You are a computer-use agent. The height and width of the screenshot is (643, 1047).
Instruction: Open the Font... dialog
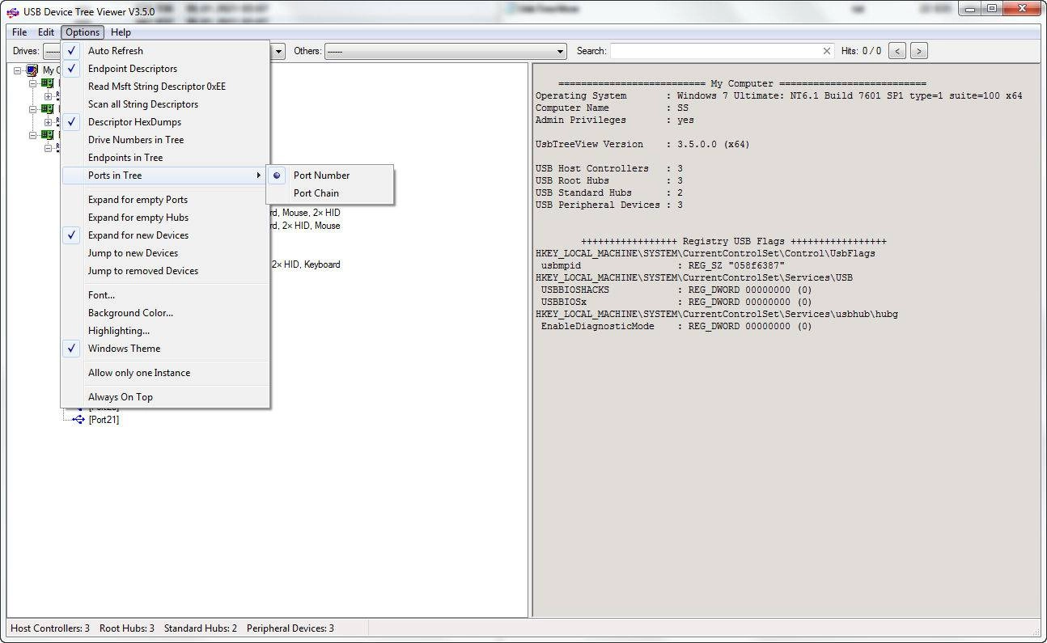pos(165,295)
